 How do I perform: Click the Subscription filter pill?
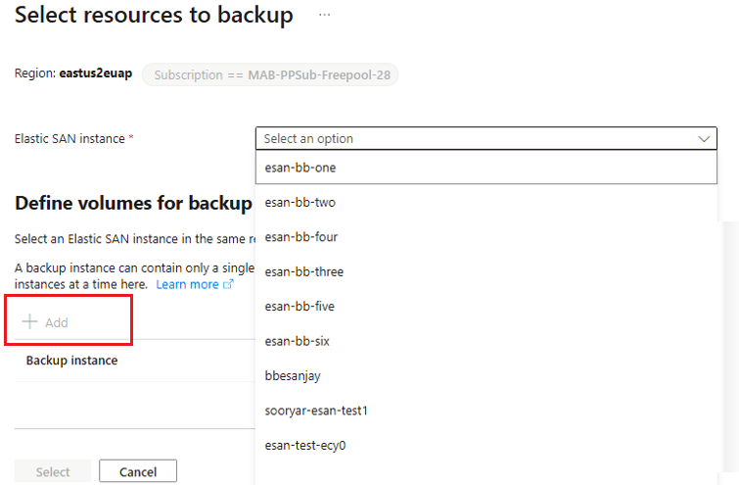270,75
